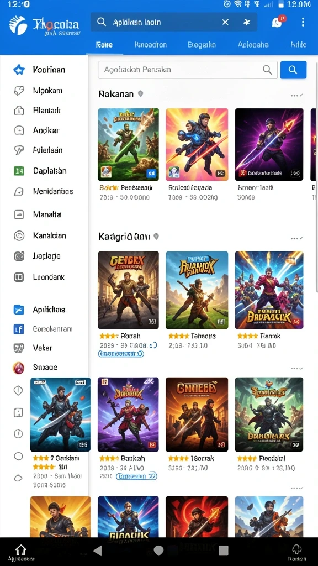Viewport: 318px width, 566px height.
Task: Expand the more options above the Bankah row
Action: [296, 369]
